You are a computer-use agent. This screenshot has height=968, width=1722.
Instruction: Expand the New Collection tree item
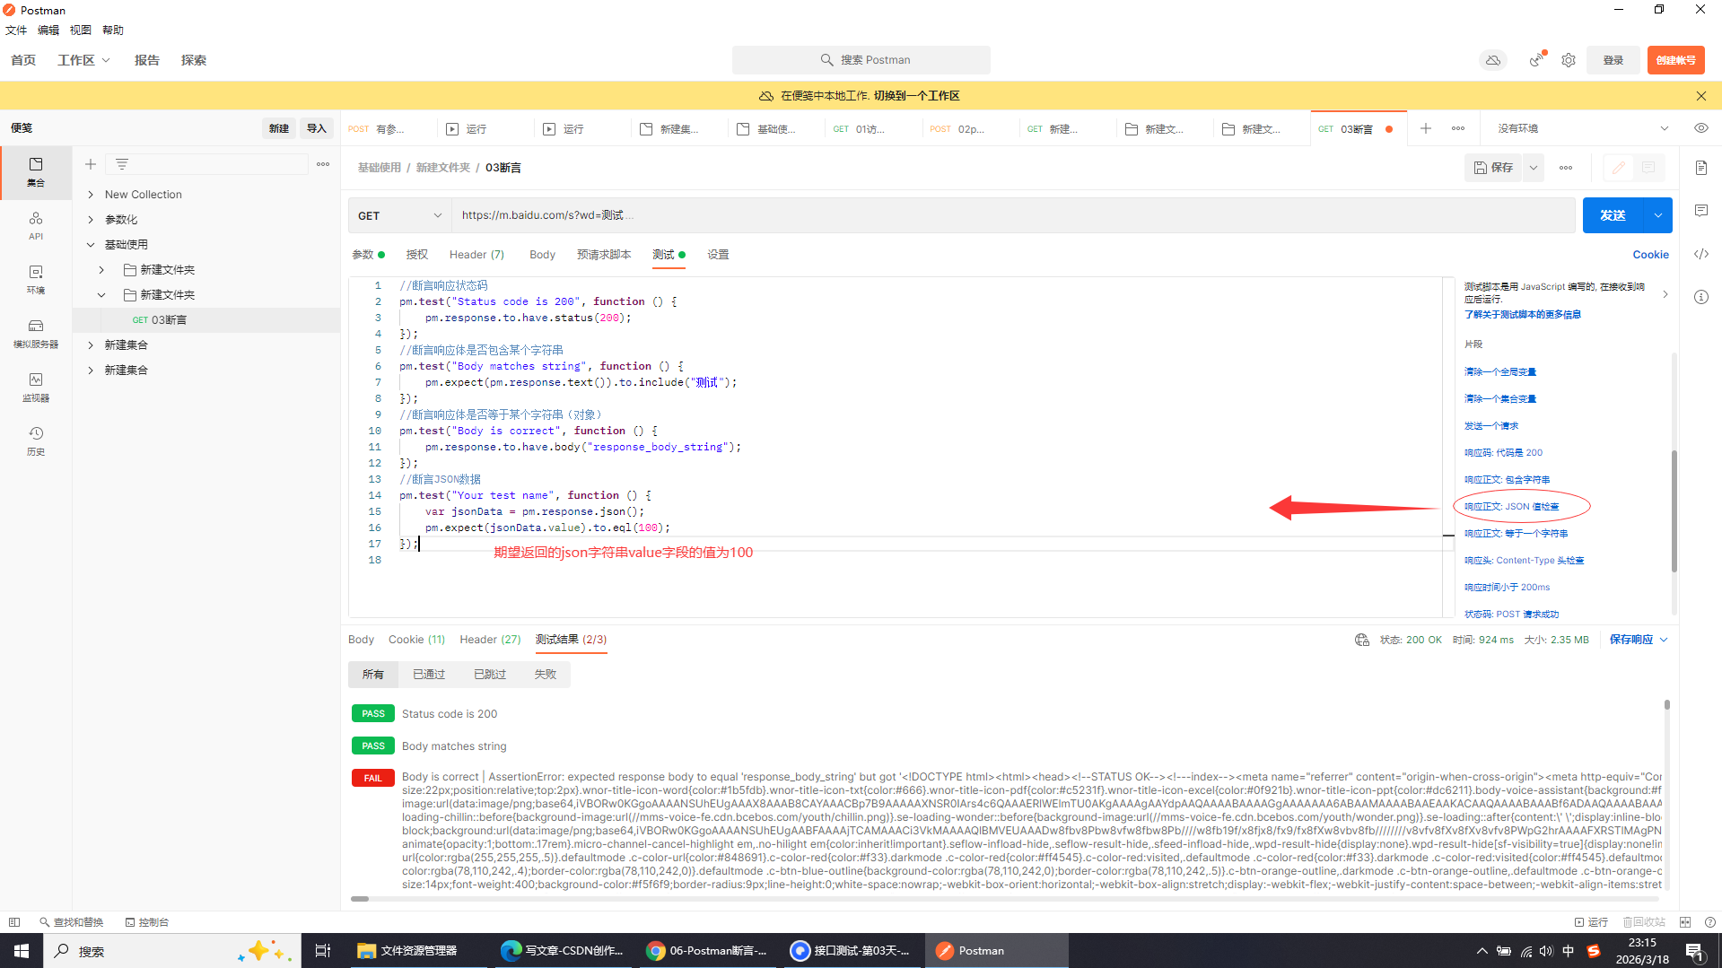tap(91, 195)
